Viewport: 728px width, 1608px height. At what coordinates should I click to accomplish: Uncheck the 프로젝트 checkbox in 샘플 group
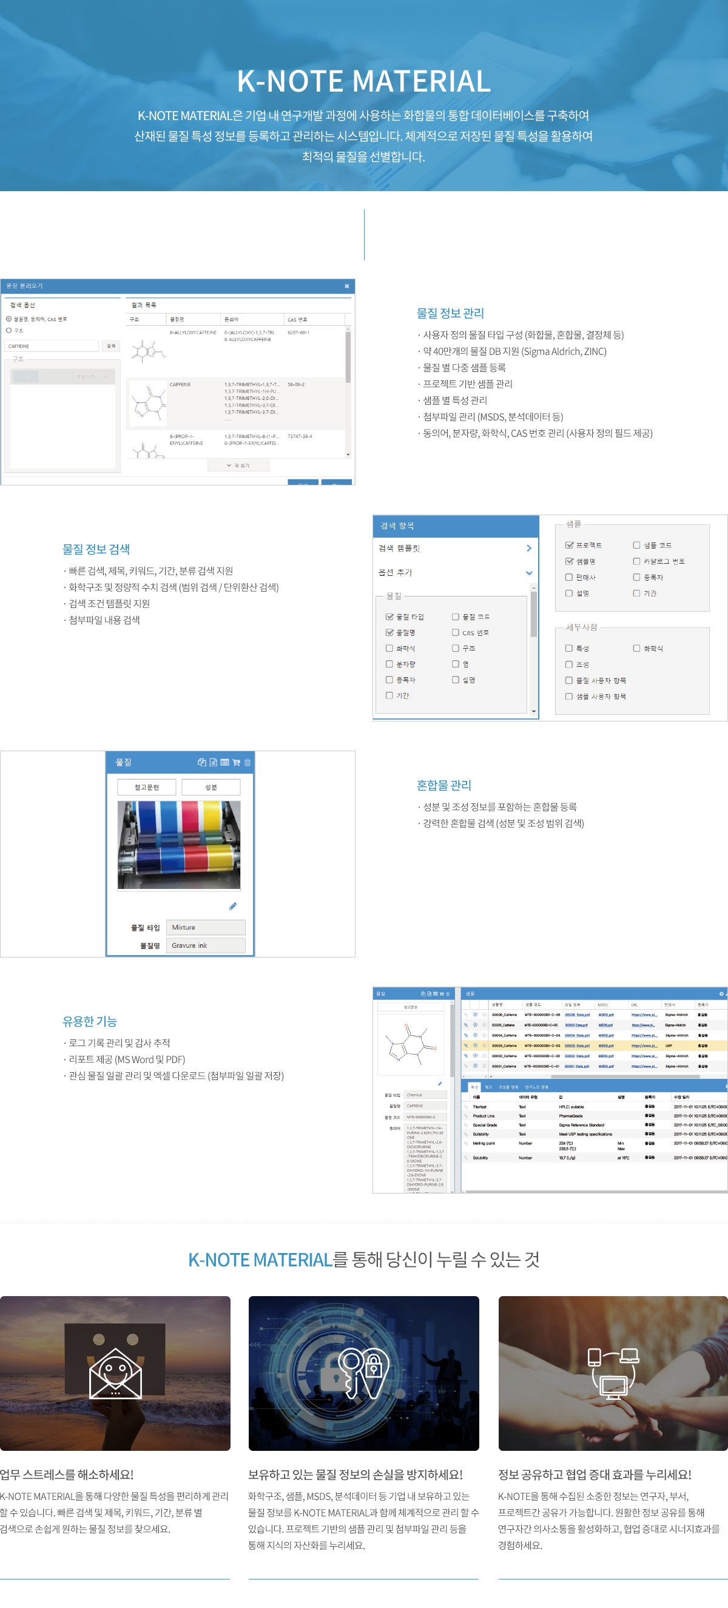[x=570, y=545]
